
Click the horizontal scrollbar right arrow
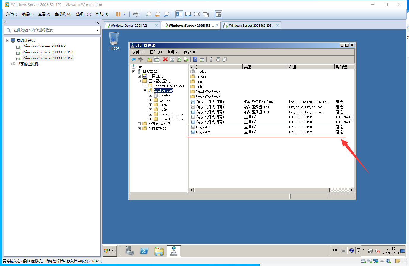(x=352, y=190)
